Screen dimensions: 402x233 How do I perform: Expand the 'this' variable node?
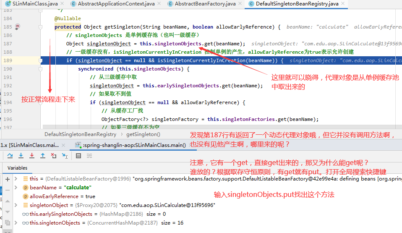coord(16,178)
